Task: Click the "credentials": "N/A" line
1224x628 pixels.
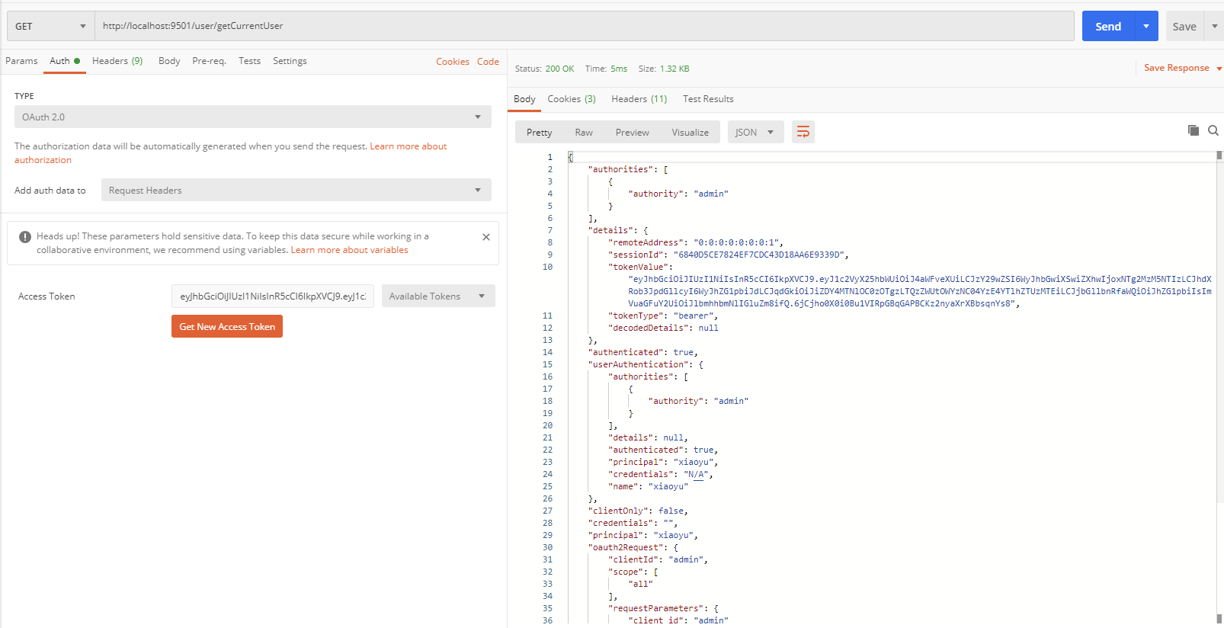Action: point(661,474)
